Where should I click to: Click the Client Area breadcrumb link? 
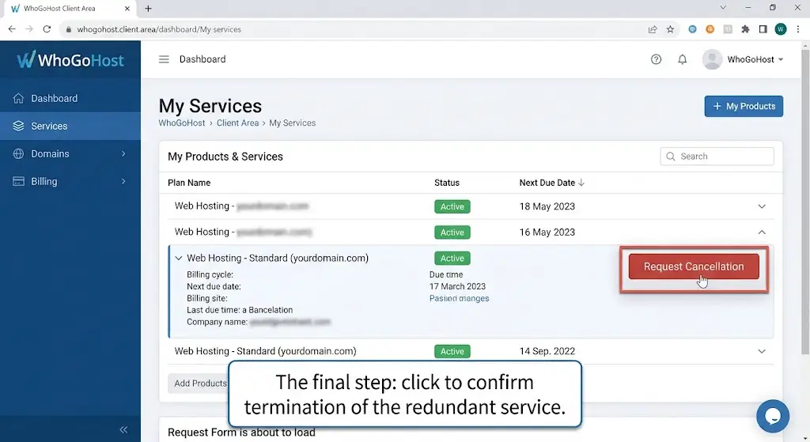click(x=237, y=123)
